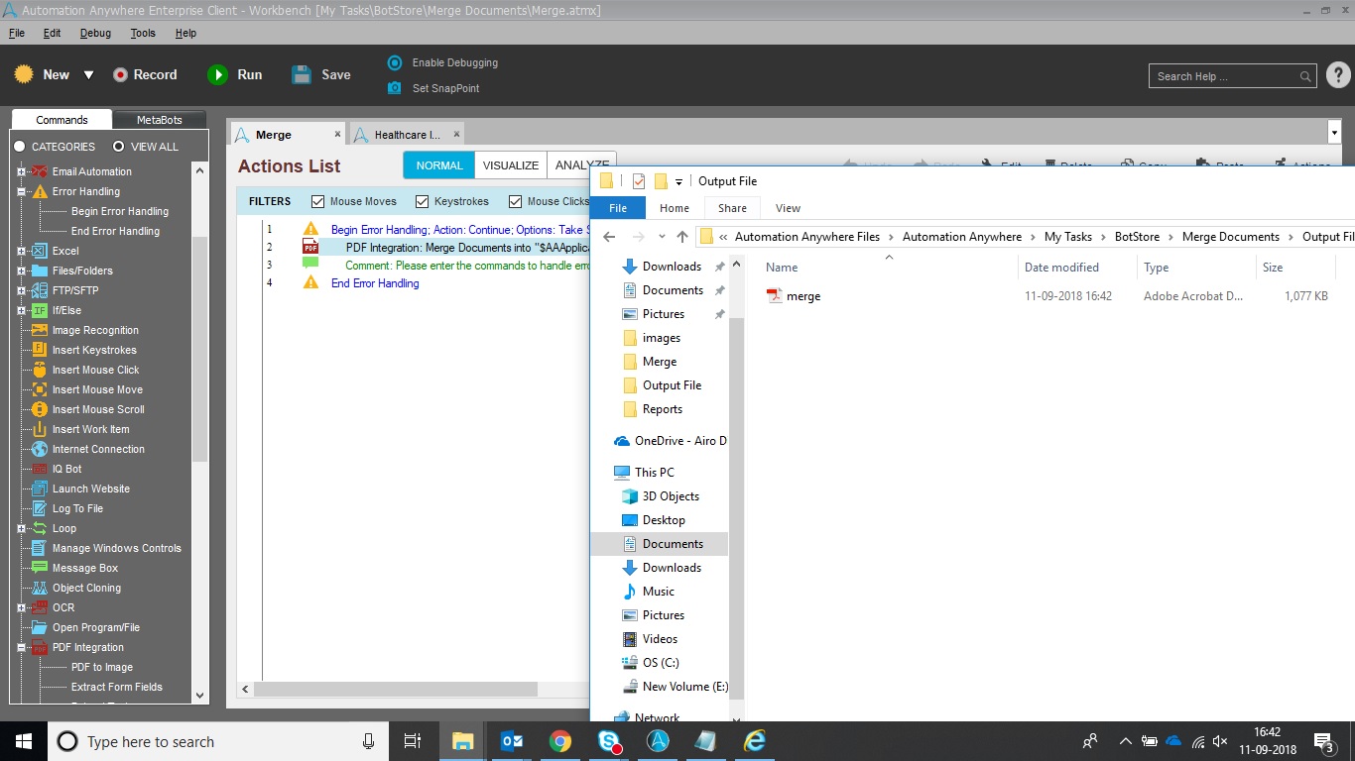Viewport: 1355px width, 761px height.
Task: Toggle the Keystrokes filter checkbox
Action: (423, 201)
